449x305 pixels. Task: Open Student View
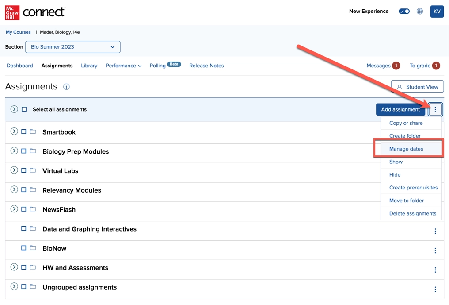417,87
